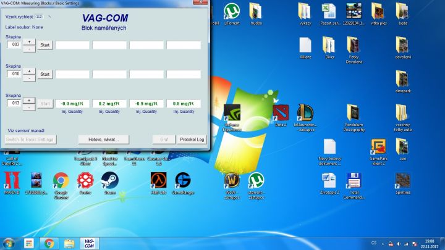Viewport: 445px width, 250px height.
Task: Open the vsechny fotky auto folder
Action: pos(403,118)
